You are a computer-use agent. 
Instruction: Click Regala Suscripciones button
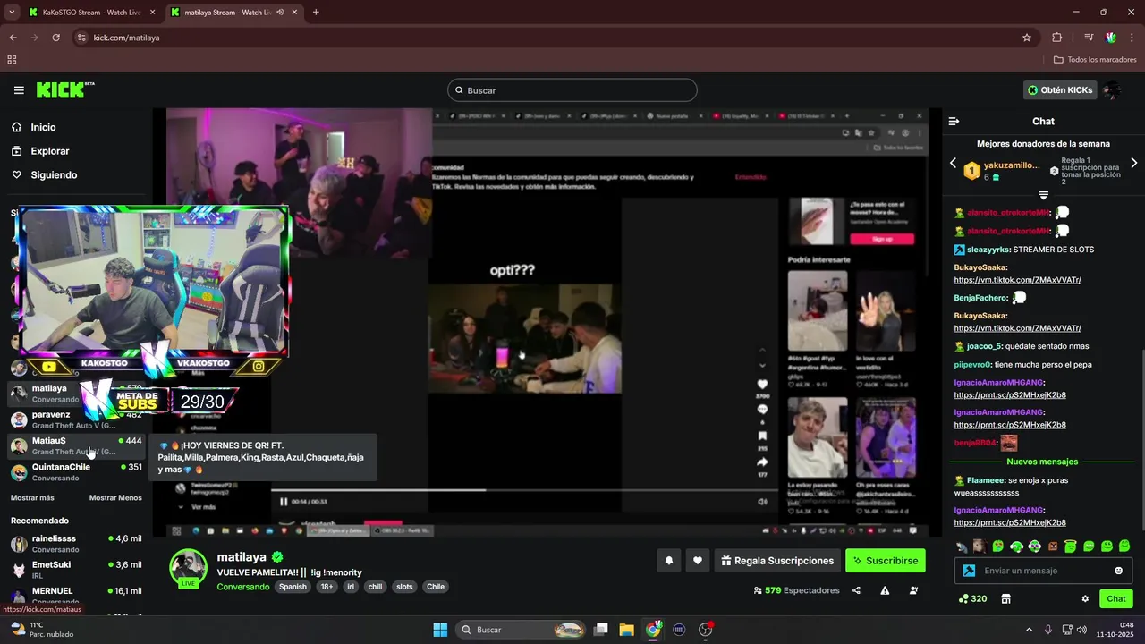point(777,561)
